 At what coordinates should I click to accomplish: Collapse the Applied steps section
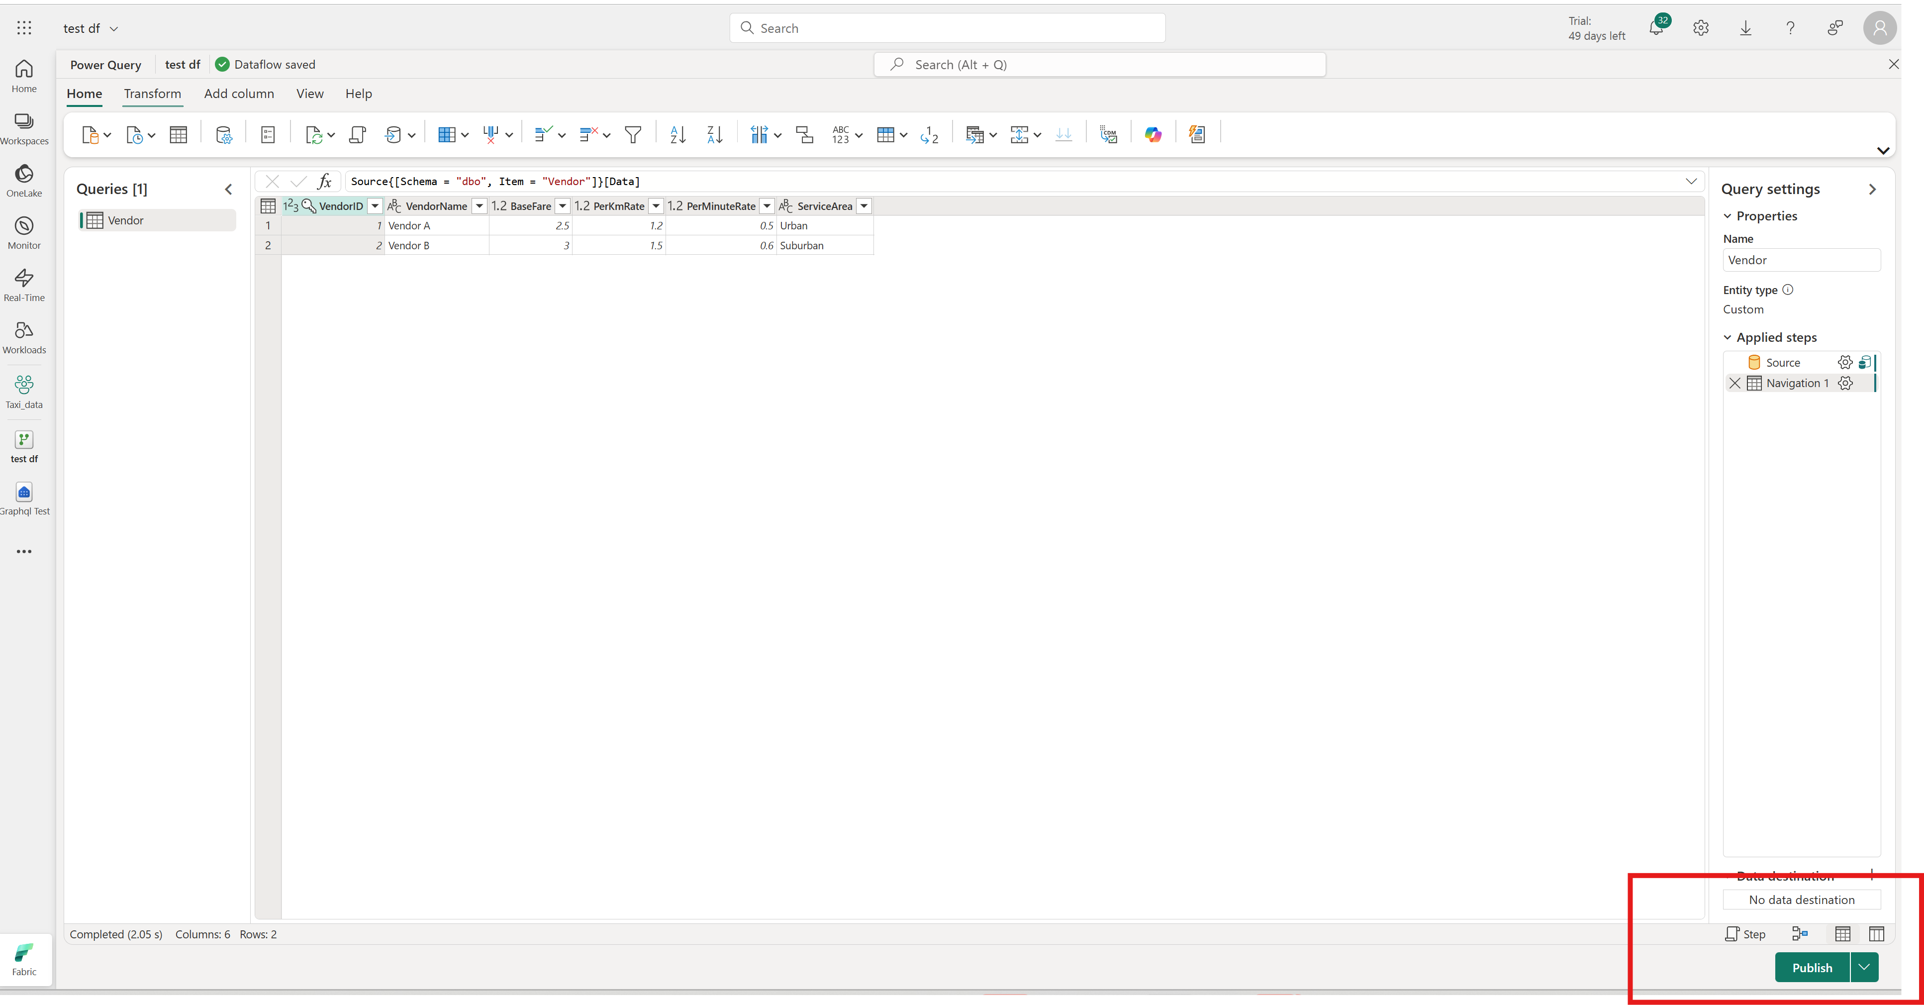click(1727, 338)
